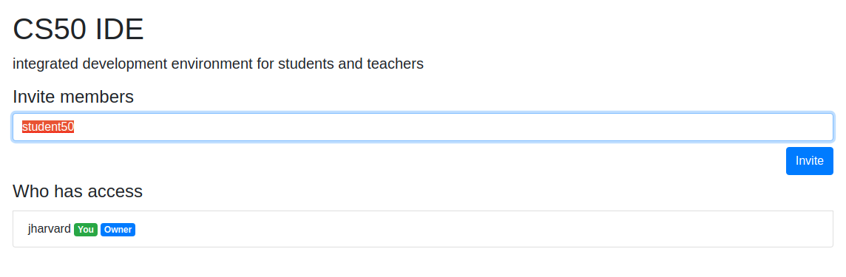Click the word integrated in the subtitle
The image size is (846, 277).
[46, 64]
